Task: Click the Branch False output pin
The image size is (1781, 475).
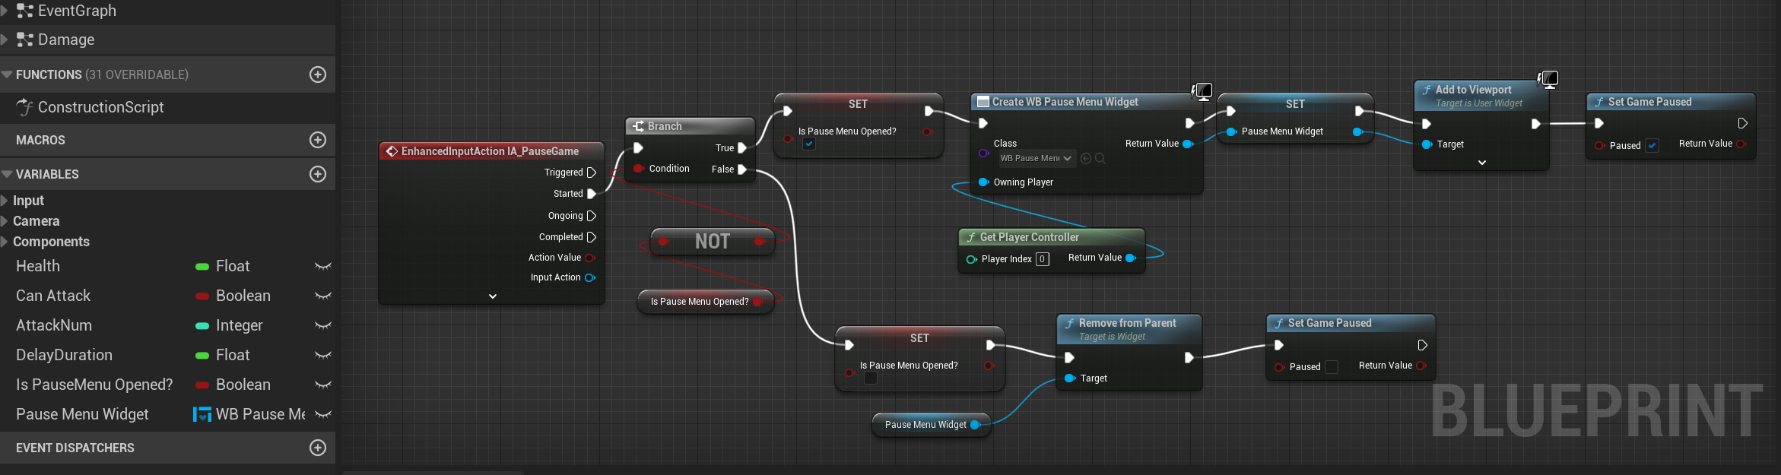Action: click(742, 169)
